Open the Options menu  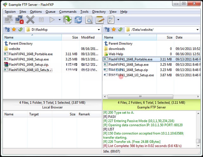tap(36, 12)
